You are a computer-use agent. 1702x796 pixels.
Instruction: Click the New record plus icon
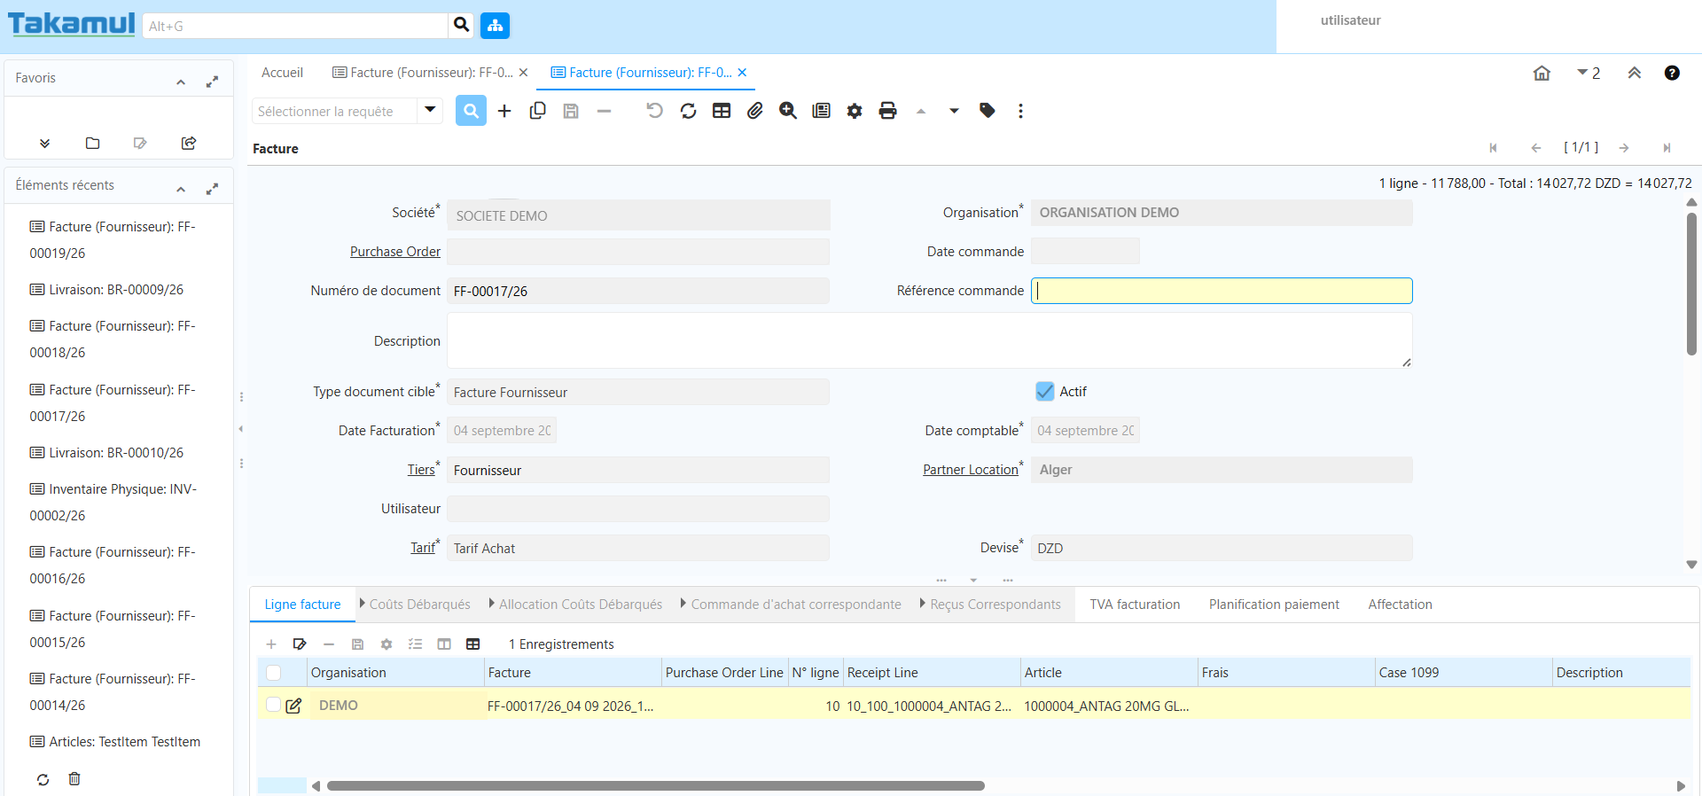[504, 111]
